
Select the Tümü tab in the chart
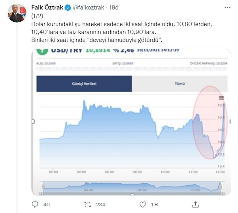179,84
